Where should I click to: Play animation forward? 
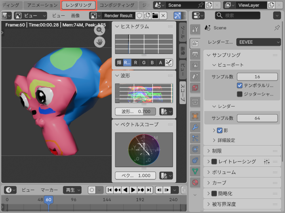[133, 190]
